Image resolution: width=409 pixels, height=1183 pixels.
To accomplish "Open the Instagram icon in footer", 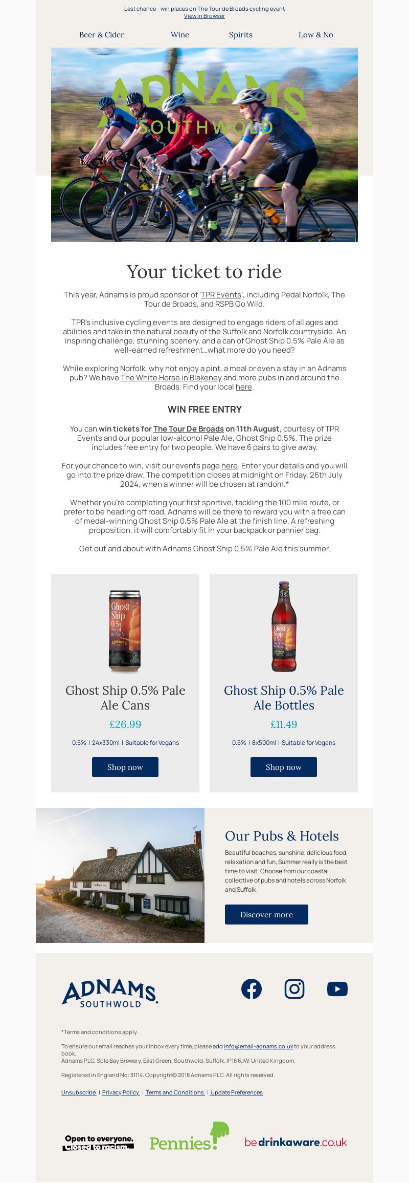I will pos(294,988).
